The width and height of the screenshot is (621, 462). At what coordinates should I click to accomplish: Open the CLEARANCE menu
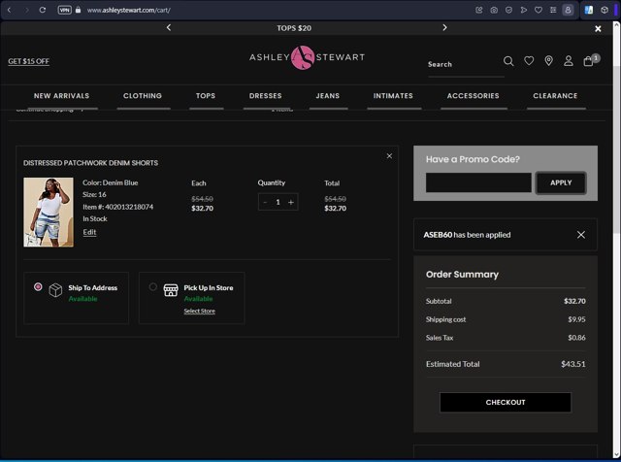click(555, 96)
